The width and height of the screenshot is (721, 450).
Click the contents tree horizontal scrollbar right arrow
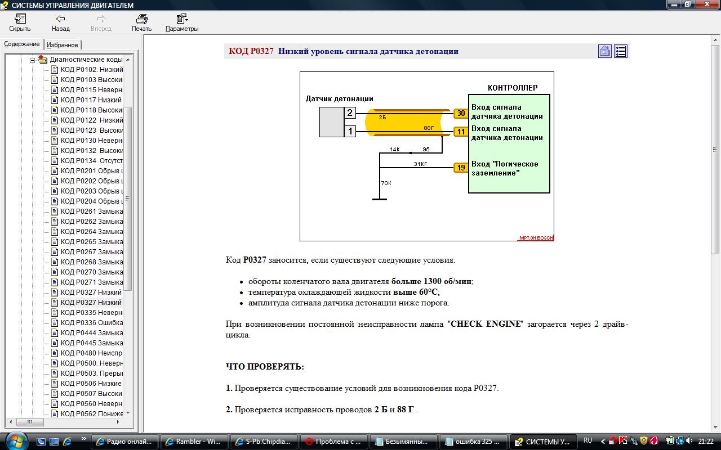pyautogui.click(x=119, y=422)
